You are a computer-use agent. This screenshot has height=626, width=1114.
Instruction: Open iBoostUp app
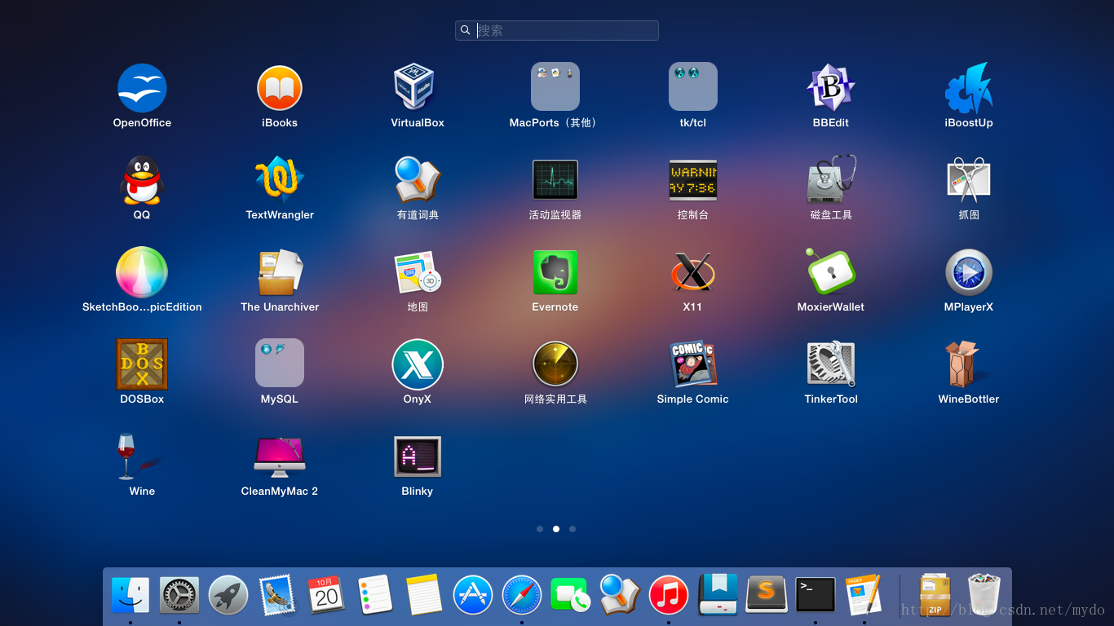[969, 88]
